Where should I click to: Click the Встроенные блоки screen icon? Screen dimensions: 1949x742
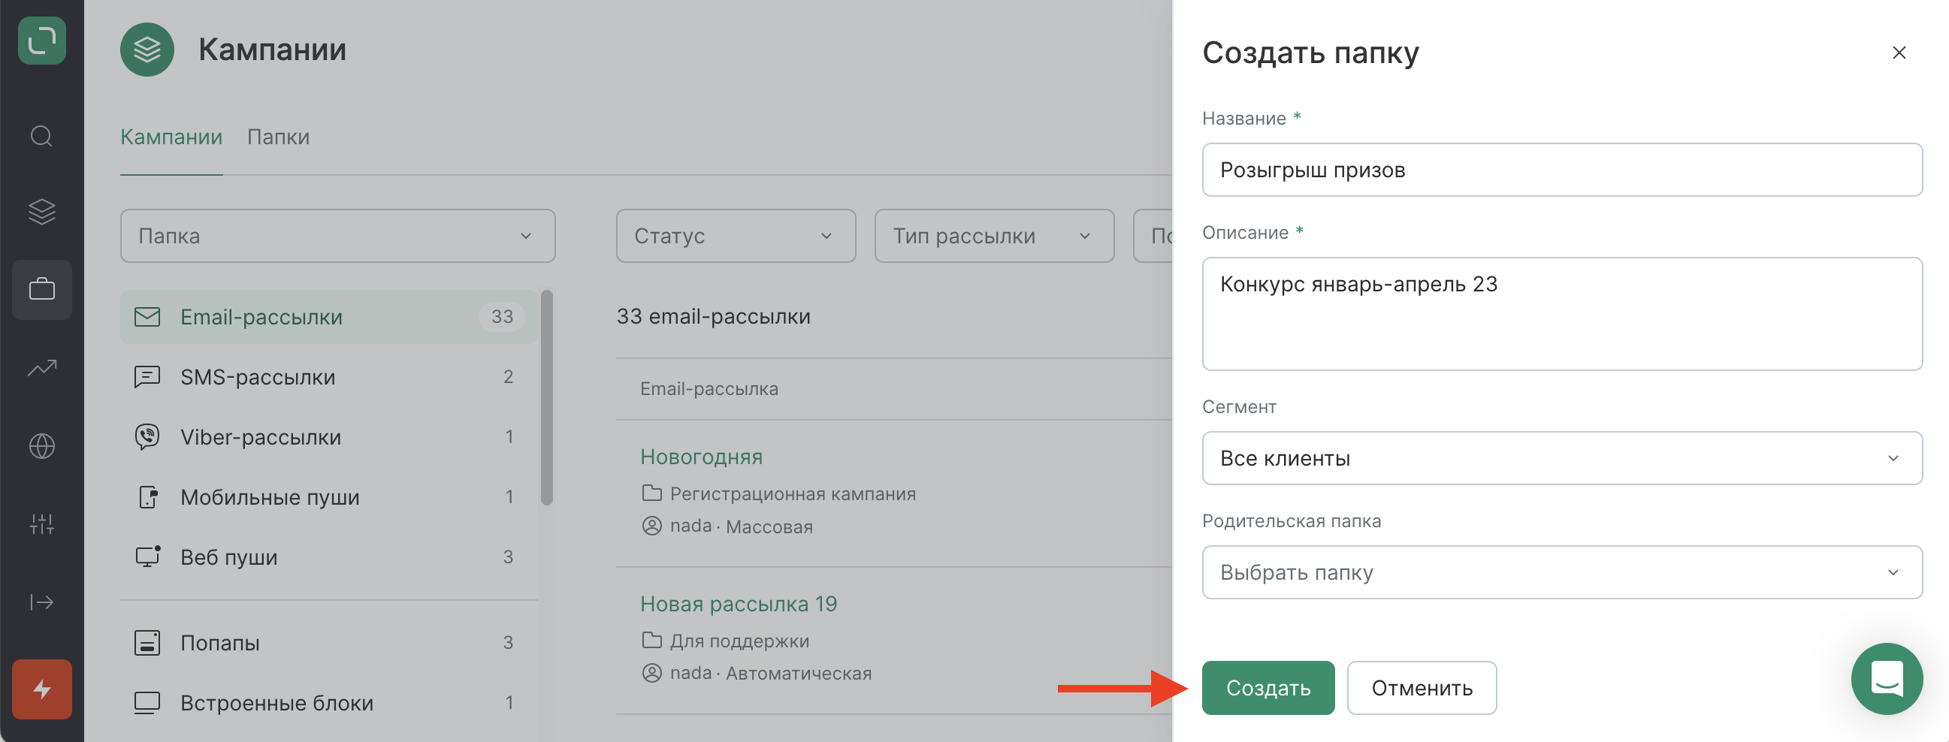click(147, 703)
